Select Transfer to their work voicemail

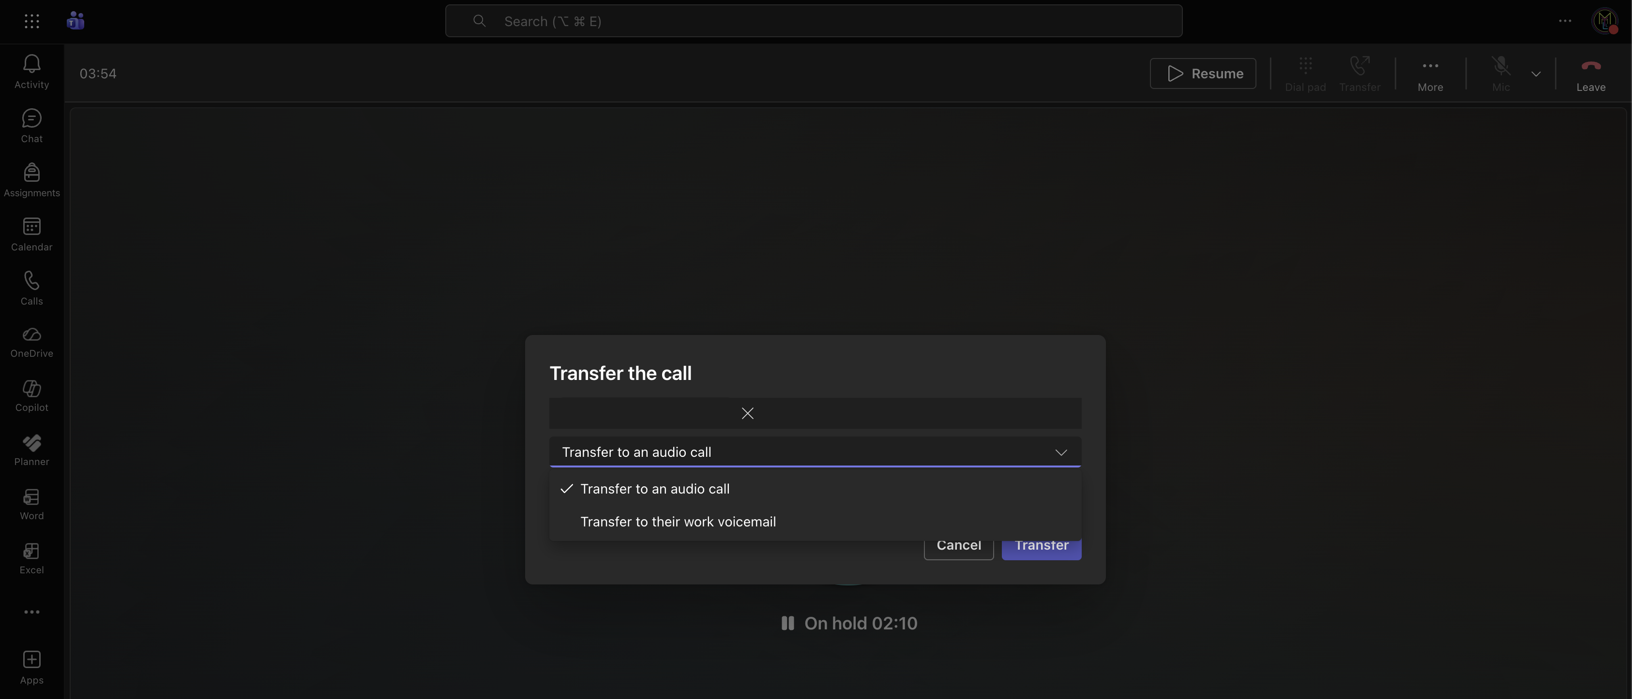click(x=815, y=521)
